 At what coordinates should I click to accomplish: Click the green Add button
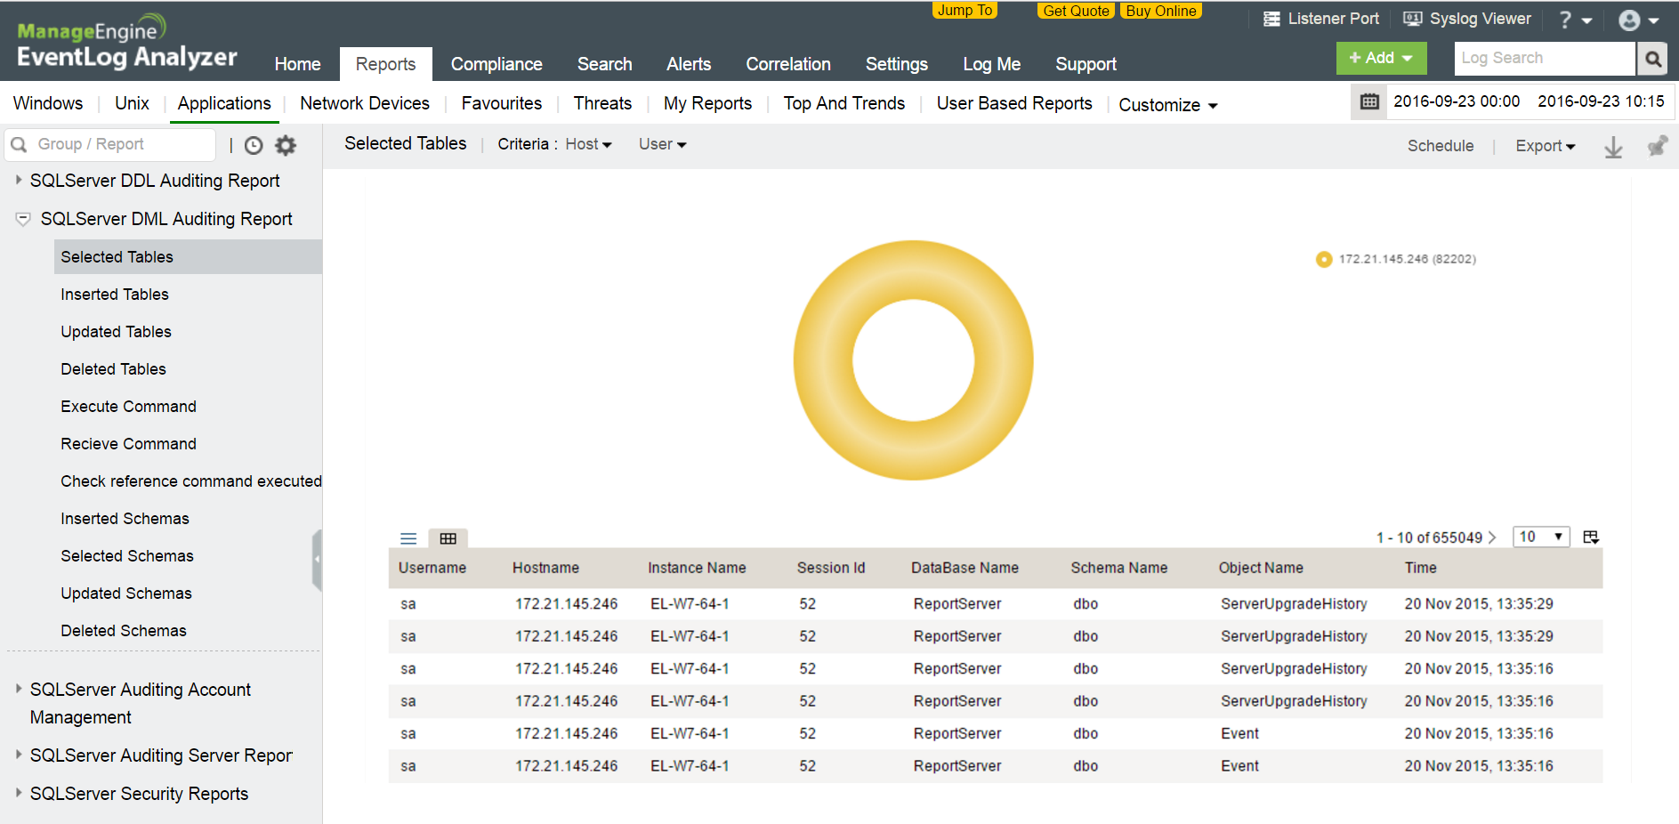[x=1380, y=58]
